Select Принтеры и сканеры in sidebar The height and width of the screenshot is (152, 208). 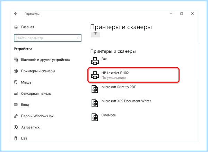tap(38, 71)
